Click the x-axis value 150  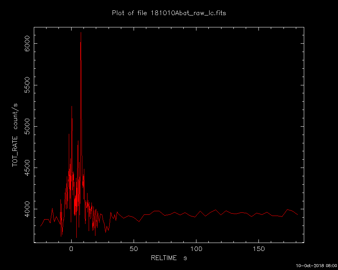(258, 249)
